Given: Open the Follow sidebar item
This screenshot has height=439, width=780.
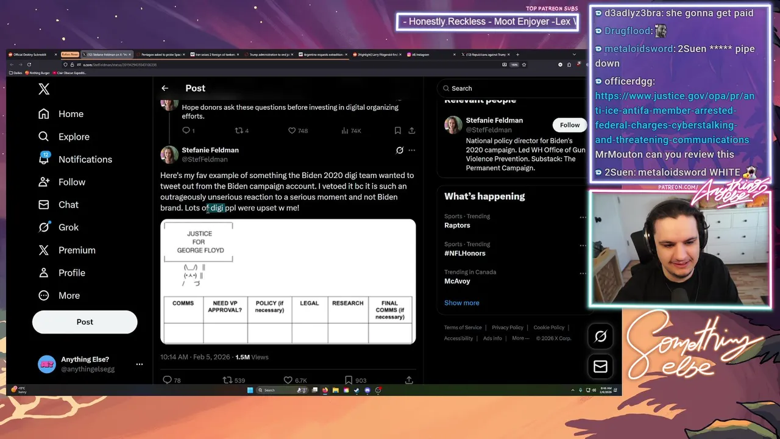Looking at the screenshot, I should 62,182.
